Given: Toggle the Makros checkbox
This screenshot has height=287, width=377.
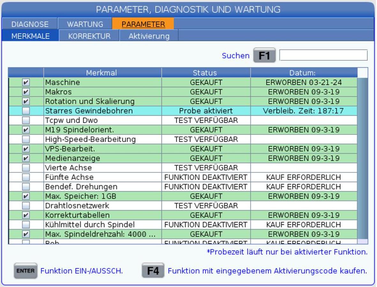Looking at the screenshot, I should [x=26, y=92].
